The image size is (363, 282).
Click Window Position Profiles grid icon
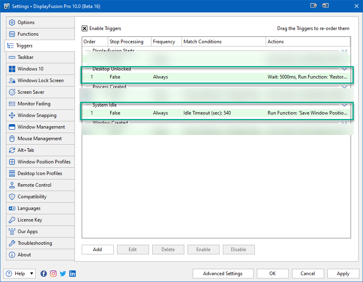[12, 161]
